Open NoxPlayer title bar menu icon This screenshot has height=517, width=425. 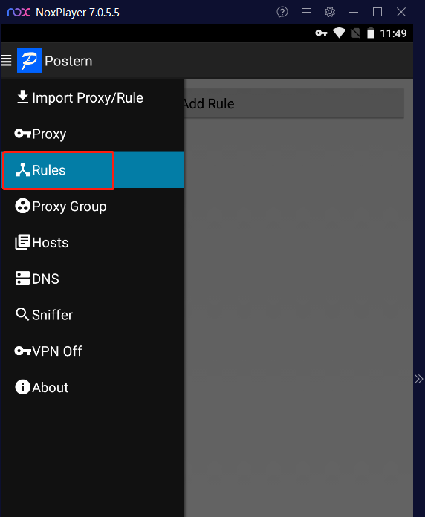pyautogui.click(x=306, y=12)
